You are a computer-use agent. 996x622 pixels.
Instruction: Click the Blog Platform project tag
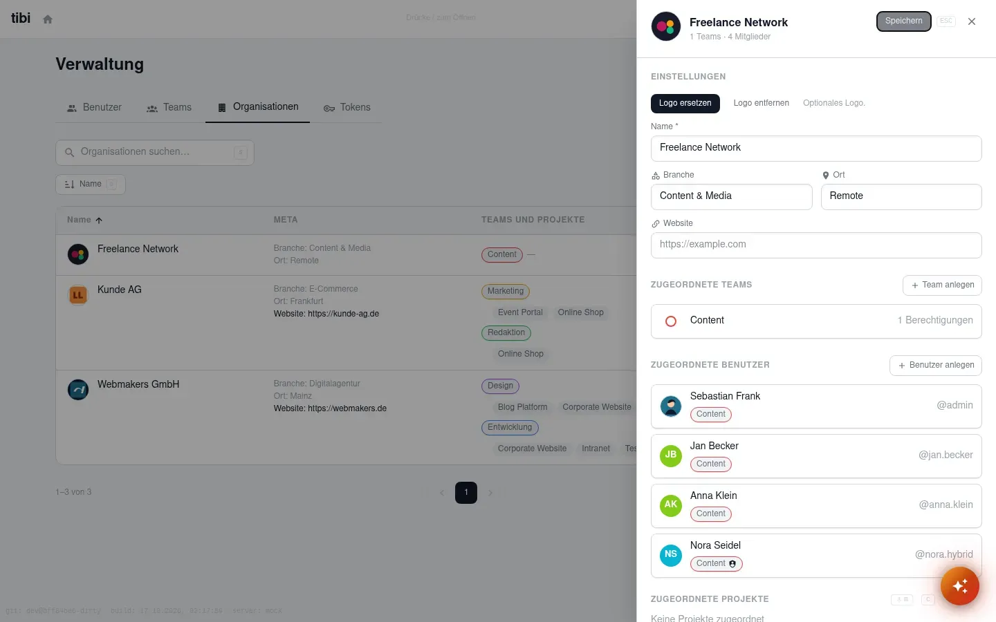(x=523, y=408)
